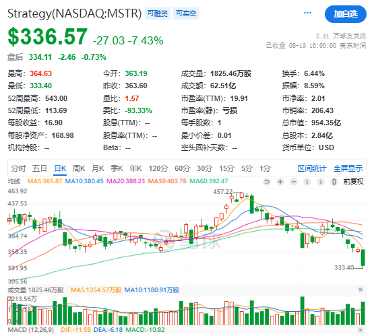
Task: Click the 可卖空 tag
Action: coord(186,13)
